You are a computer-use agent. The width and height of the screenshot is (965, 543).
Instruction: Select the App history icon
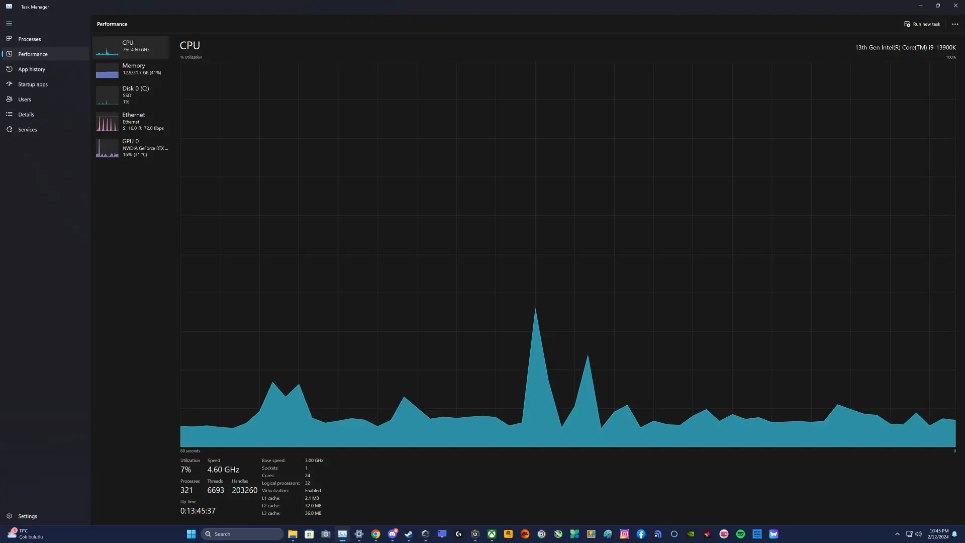(x=9, y=69)
